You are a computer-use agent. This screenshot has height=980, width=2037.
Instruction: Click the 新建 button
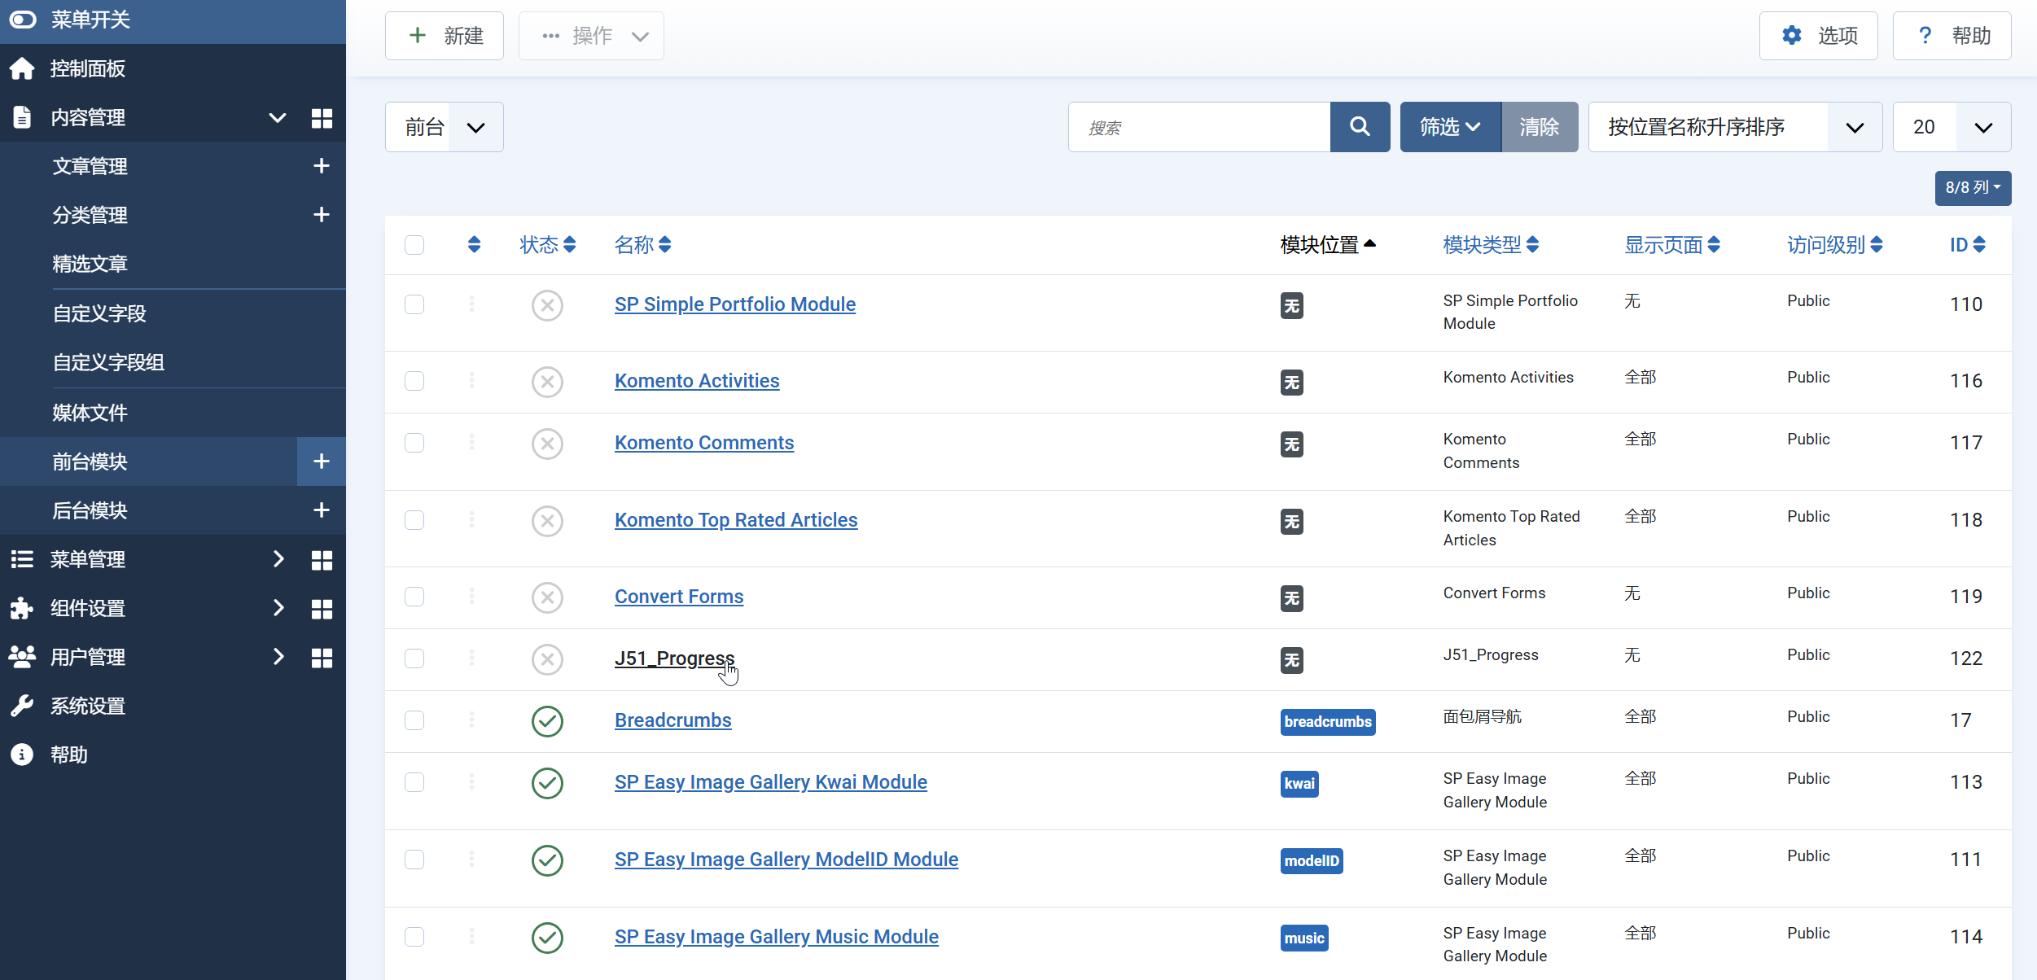pos(445,36)
